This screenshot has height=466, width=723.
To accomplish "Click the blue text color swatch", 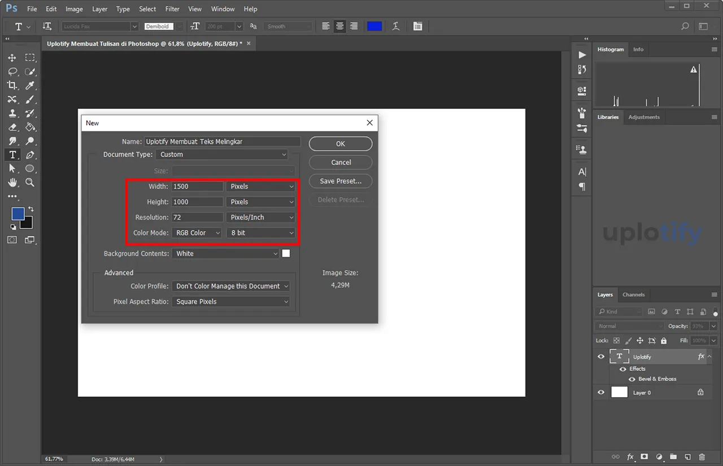I will tap(374, 26).
